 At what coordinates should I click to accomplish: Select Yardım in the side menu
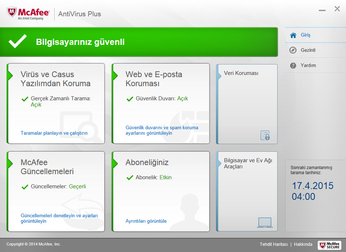coord(308,66)
